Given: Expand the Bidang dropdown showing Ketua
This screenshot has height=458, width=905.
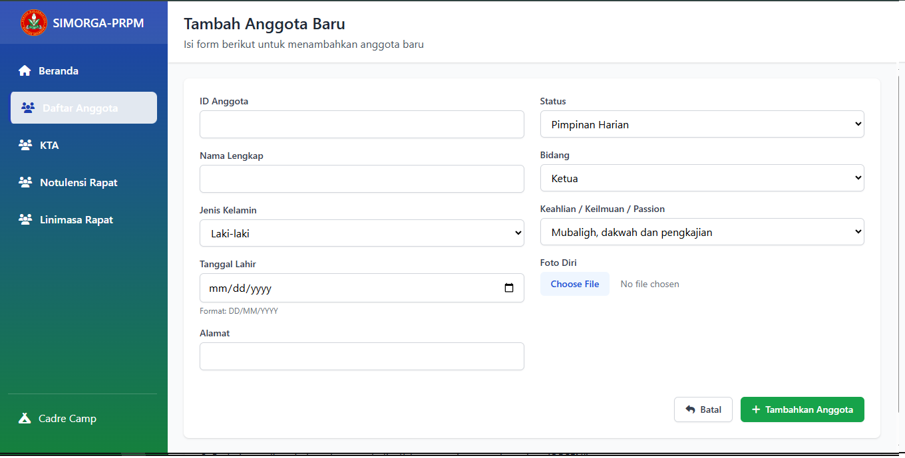Looking at the screenshot, I should tap(701, 178).
